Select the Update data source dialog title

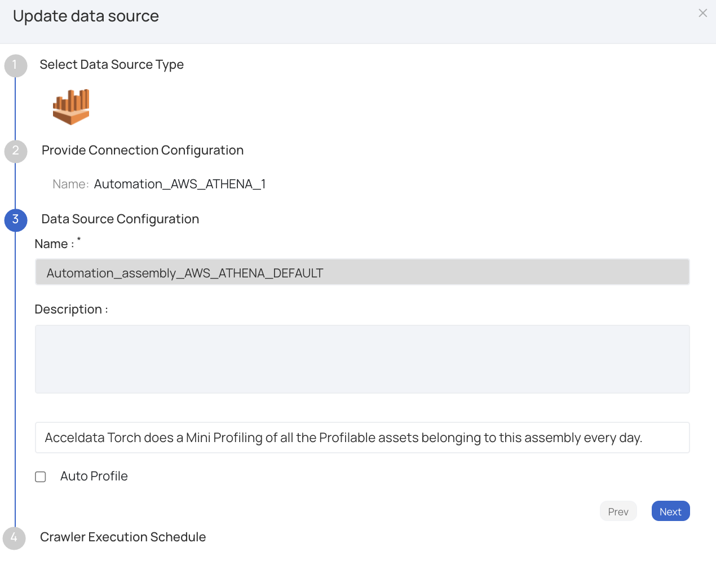(86, 16)
